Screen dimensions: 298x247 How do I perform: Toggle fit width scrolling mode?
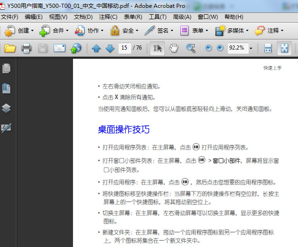coord(268,48)
